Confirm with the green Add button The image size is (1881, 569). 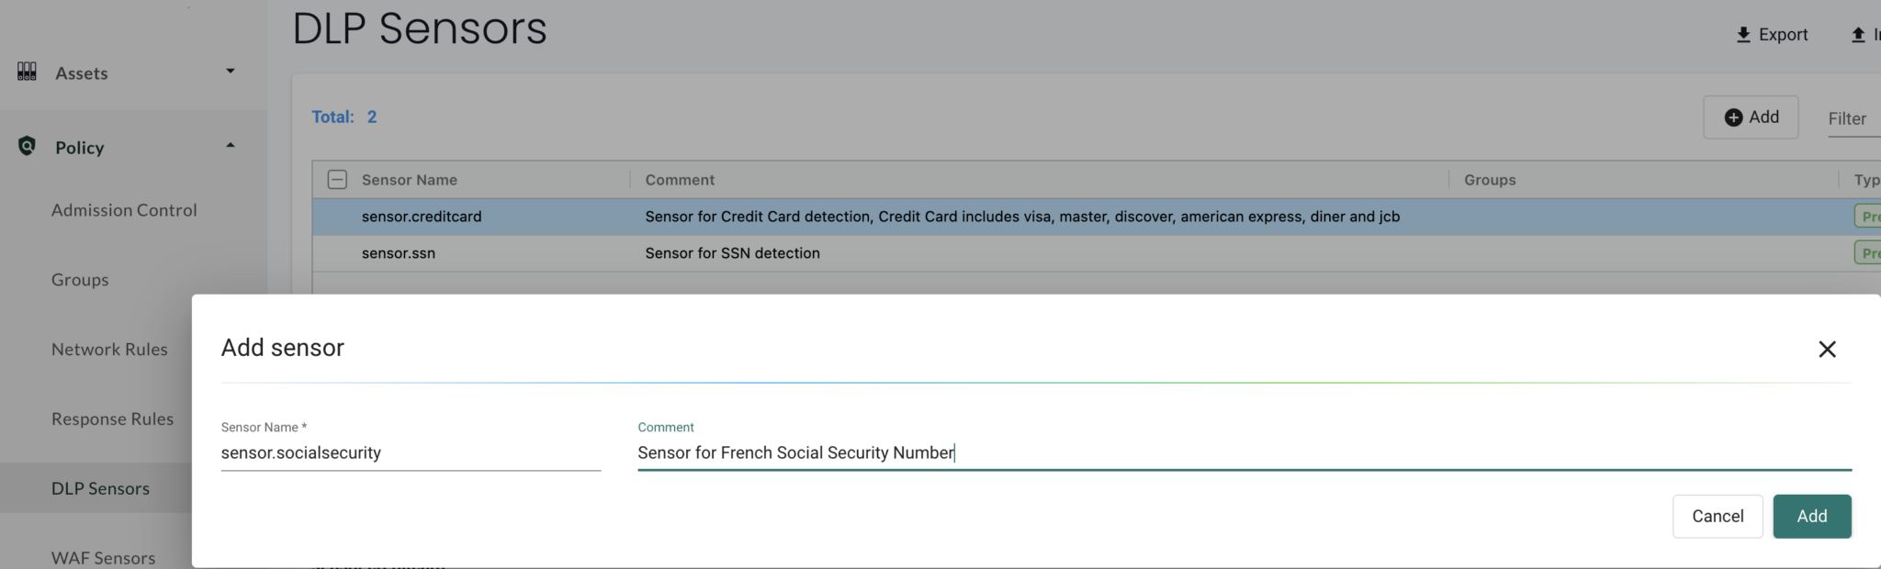coord(1811,516)
